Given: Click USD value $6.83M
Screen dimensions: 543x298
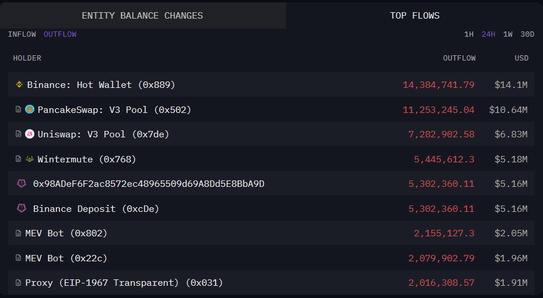Looking at the screenshot, I should coord(511,134).
